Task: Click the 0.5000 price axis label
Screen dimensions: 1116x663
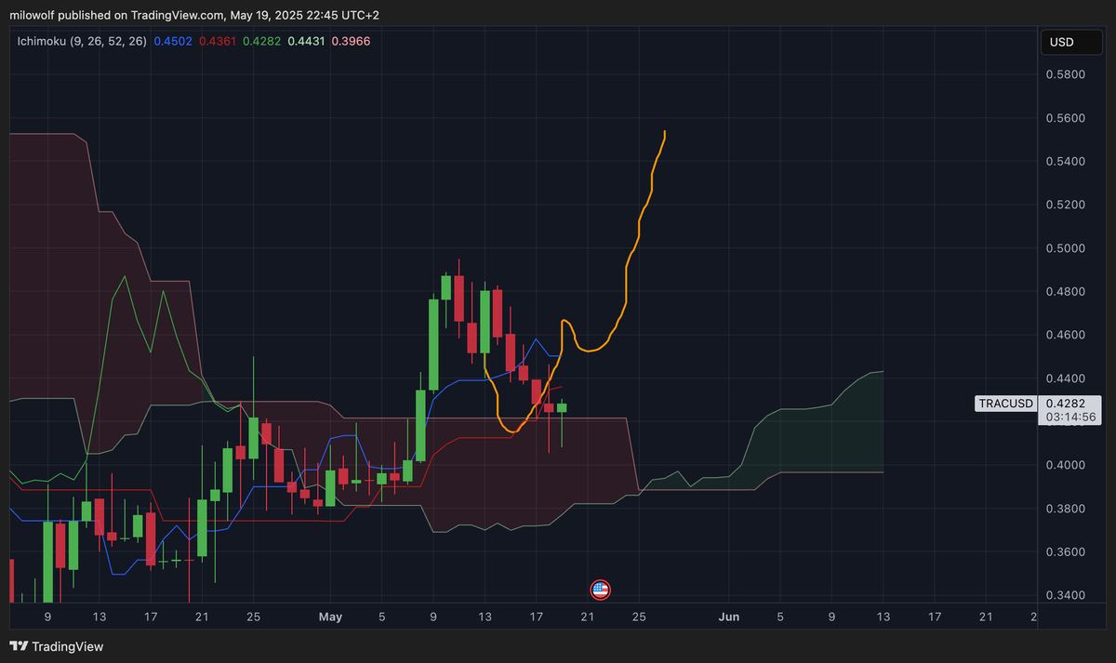Action: click(x=1065, y=248)
